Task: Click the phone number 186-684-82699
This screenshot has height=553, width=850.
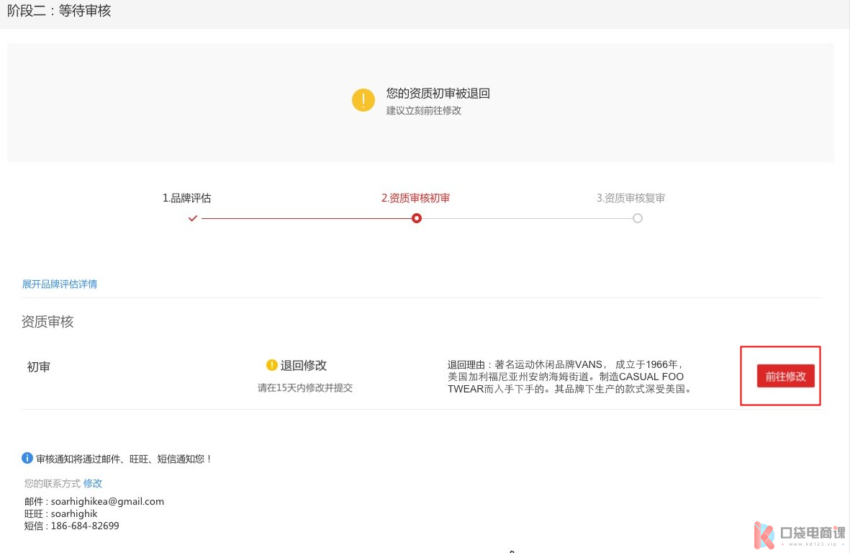Action: pos(85,526)
